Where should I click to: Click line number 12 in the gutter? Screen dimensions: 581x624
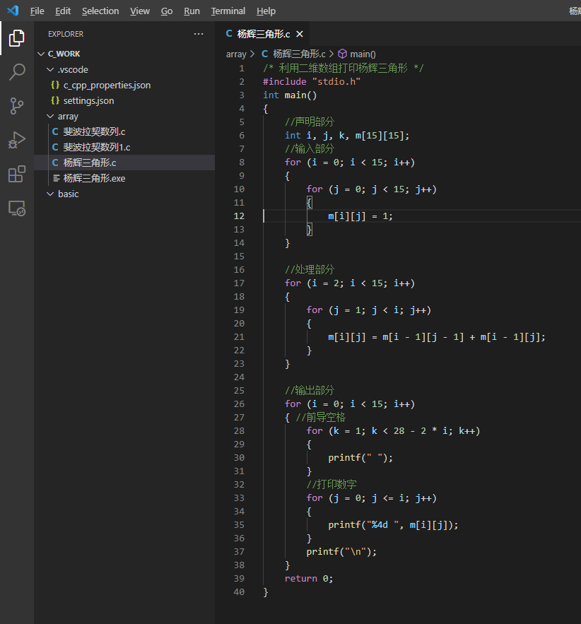coord(239,216)
